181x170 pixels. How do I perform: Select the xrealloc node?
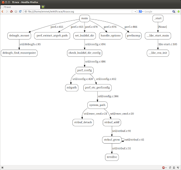[x=112, y=157]
